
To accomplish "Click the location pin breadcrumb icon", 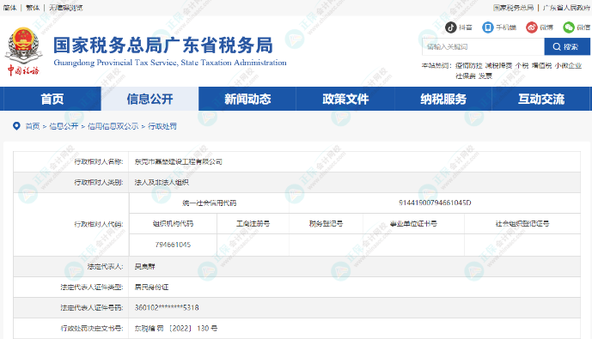I will (16, 126).
